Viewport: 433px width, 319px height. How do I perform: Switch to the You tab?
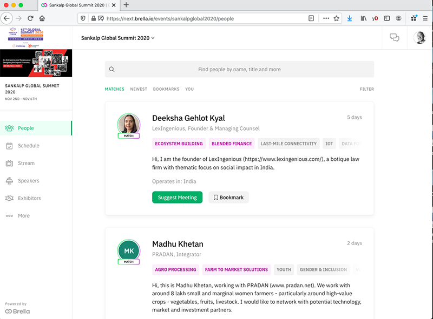(x=189, y=89)
